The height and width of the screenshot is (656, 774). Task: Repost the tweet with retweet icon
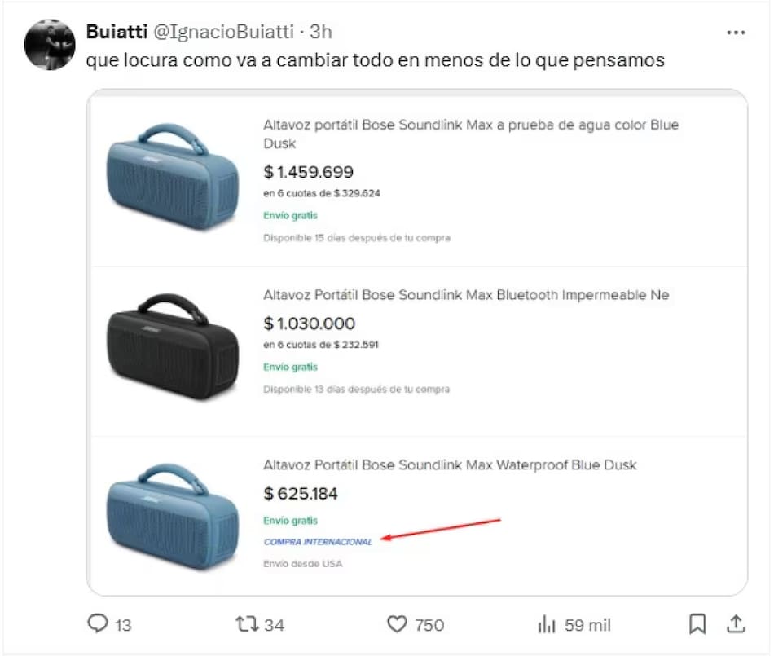pos(246,625)
